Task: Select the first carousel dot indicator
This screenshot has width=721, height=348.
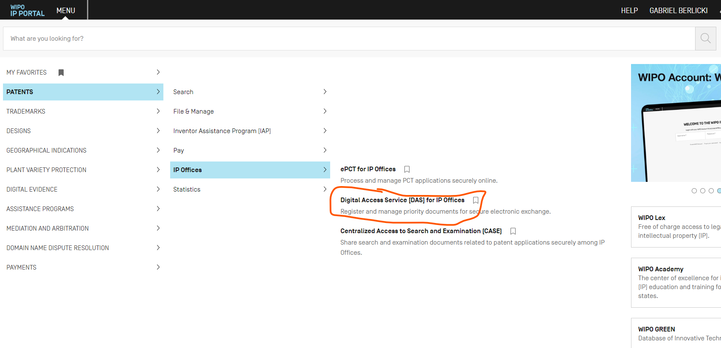Action: [694, 191]
